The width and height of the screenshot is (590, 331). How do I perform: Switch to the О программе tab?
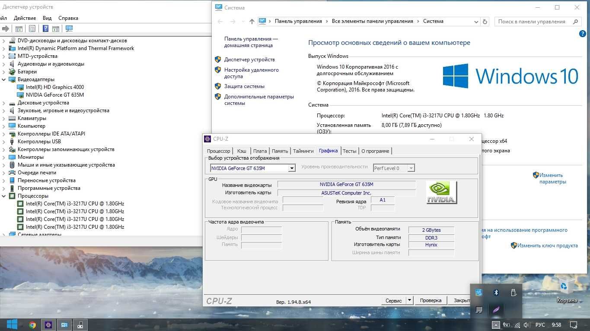[x=375, y=151]
